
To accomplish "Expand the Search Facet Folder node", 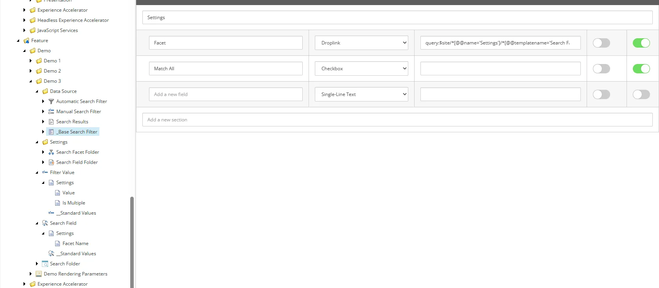I will [x=43, y=152].
